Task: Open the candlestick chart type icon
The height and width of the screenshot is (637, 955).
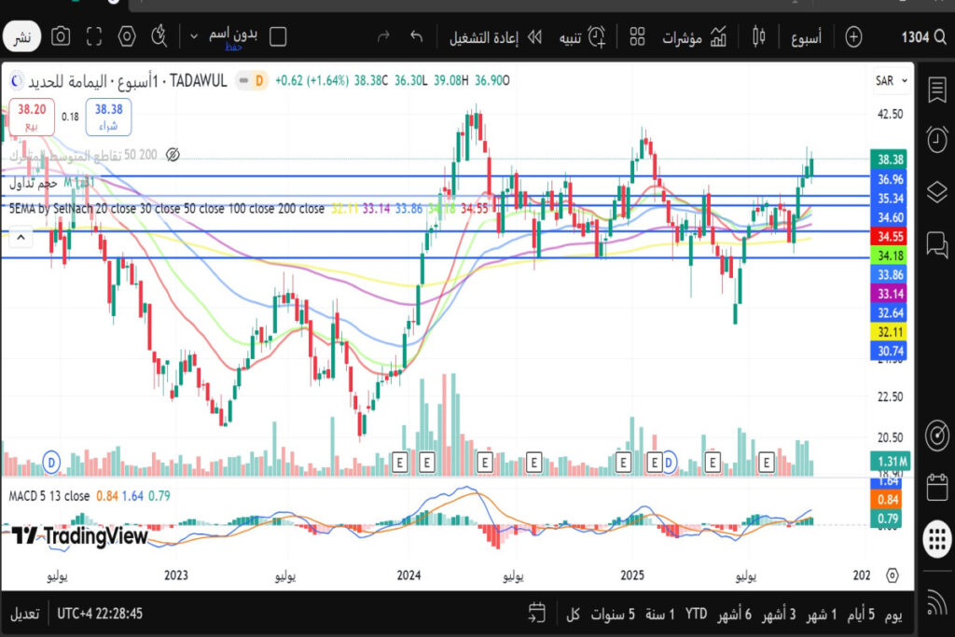Action: click(757, 37)
